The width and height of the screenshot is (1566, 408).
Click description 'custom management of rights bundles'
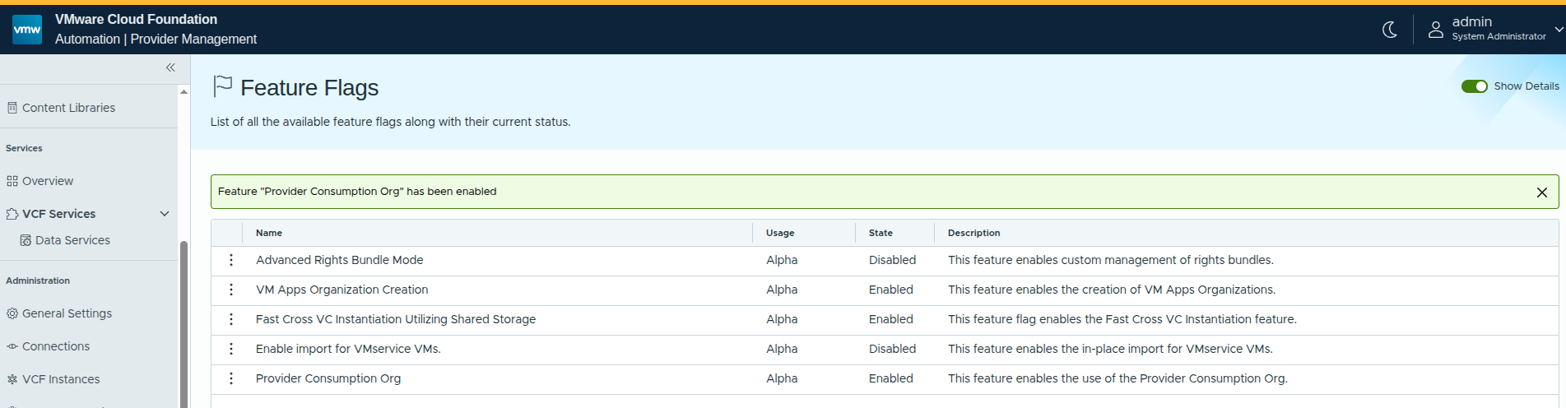point(1111,260)
